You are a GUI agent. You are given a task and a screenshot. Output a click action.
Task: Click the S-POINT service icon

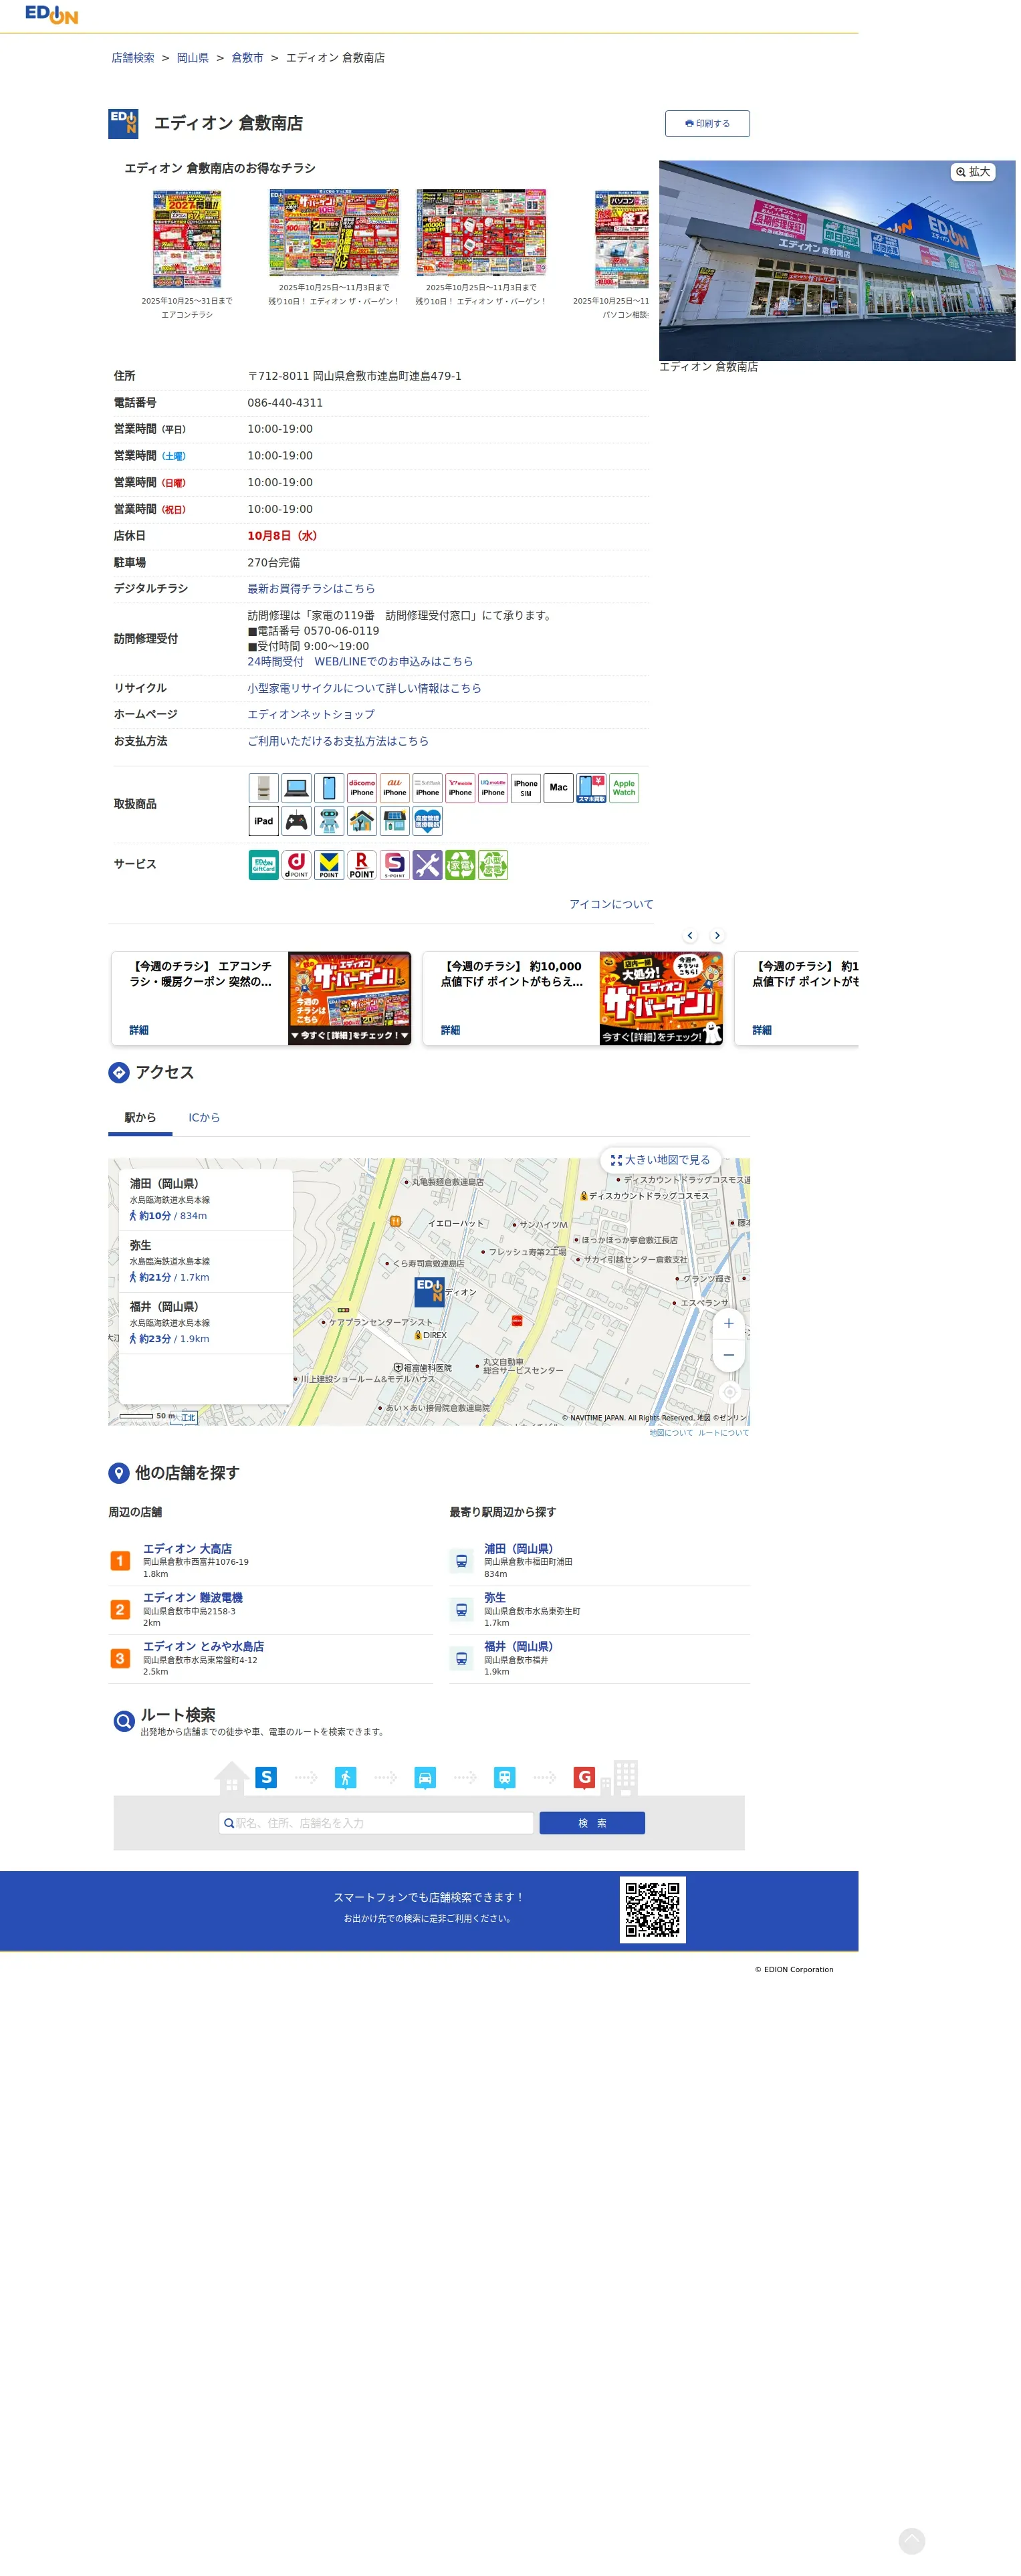tap(395, 865)
